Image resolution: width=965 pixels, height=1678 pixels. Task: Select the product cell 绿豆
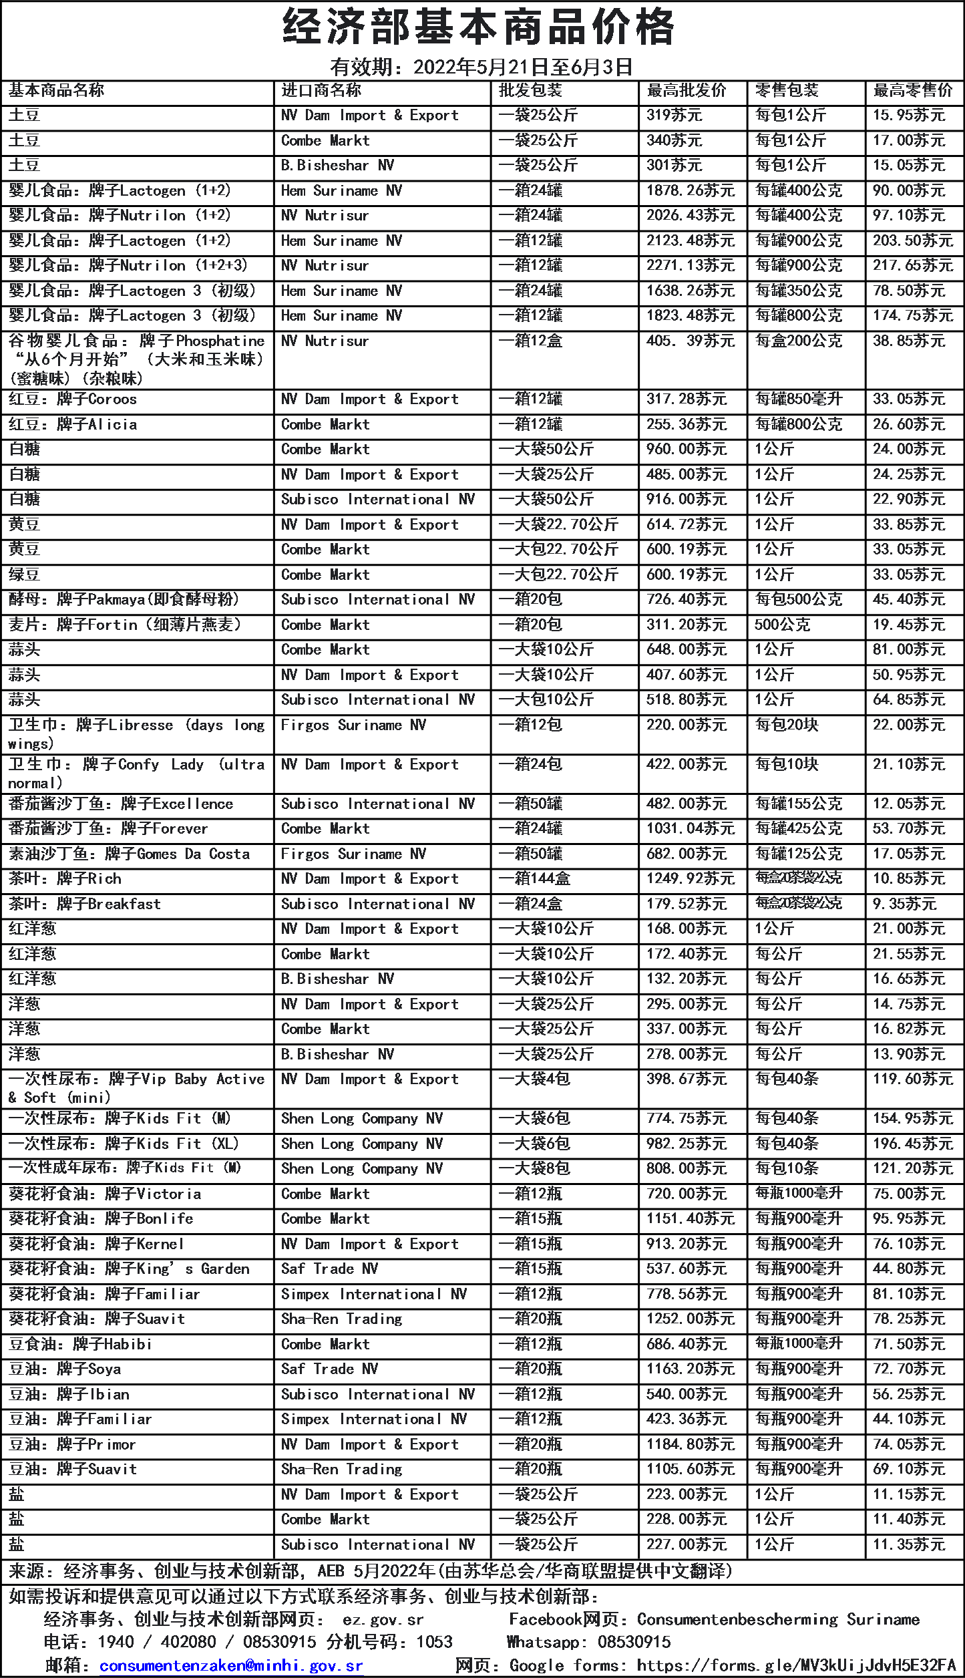coord(24,574)
